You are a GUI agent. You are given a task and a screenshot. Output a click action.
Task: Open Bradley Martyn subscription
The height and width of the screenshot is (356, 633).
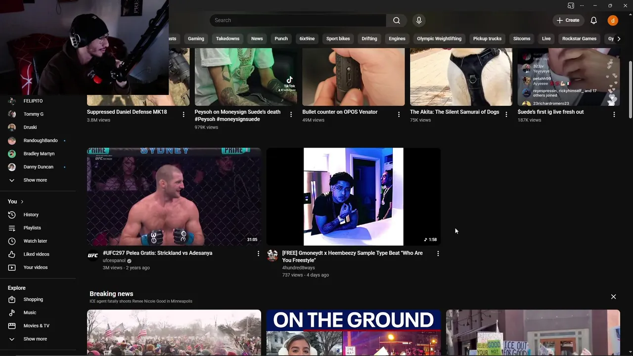pyautogui.click(x=39, y=154)
